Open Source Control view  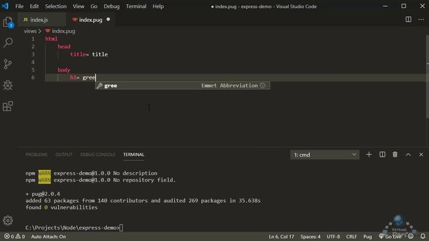[x=8, y=64]
